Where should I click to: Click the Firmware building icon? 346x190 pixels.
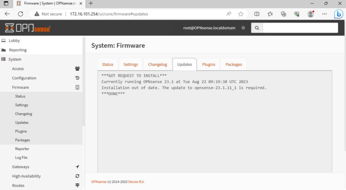[x=77, y=87]
